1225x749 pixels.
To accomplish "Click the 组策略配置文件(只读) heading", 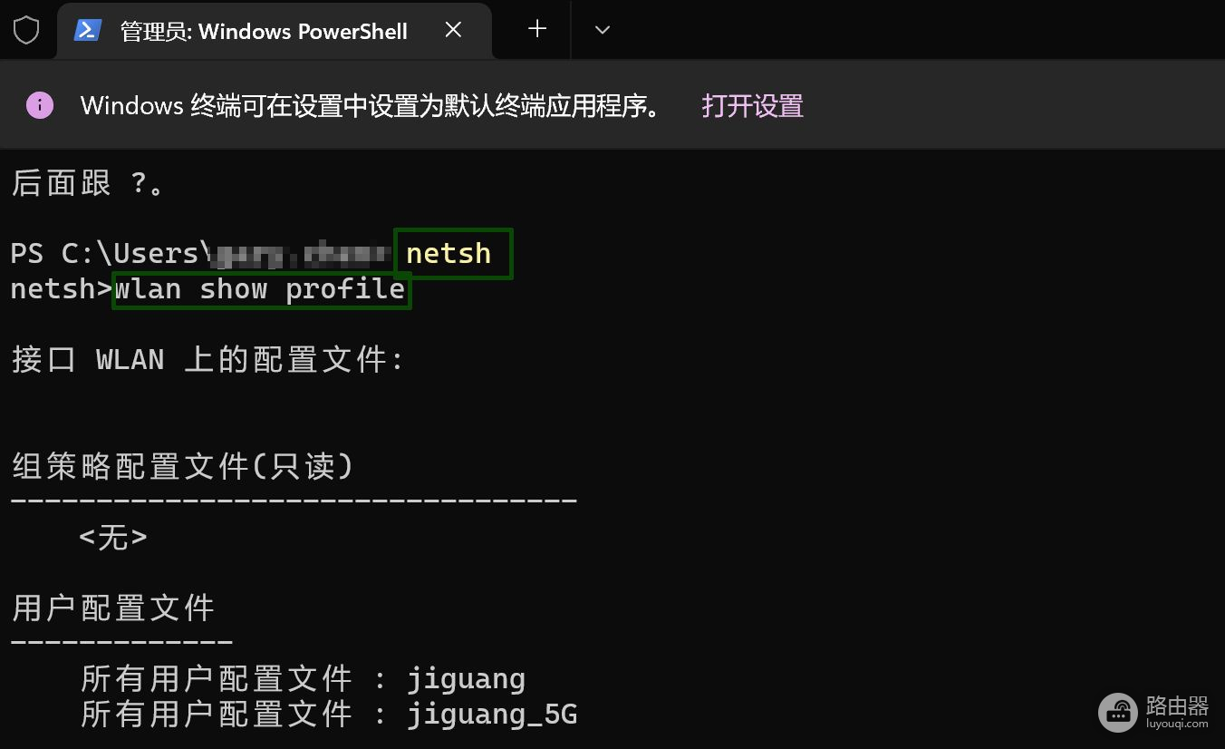I will 182,466.
